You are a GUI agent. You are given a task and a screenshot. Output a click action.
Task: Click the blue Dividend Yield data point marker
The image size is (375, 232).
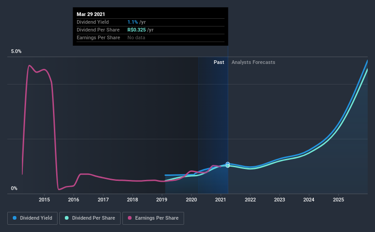pos(227,164)
